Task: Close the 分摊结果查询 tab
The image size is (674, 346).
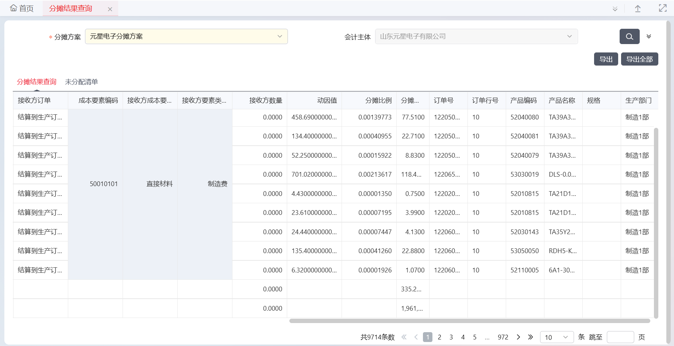Action: (110, 8)
